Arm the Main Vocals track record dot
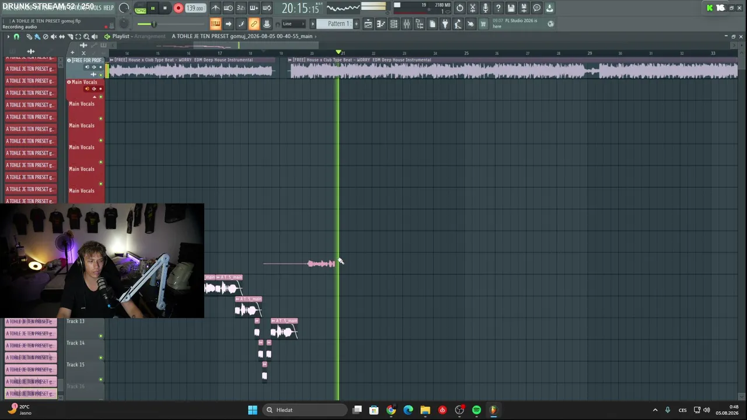 [x=100, y=89]
